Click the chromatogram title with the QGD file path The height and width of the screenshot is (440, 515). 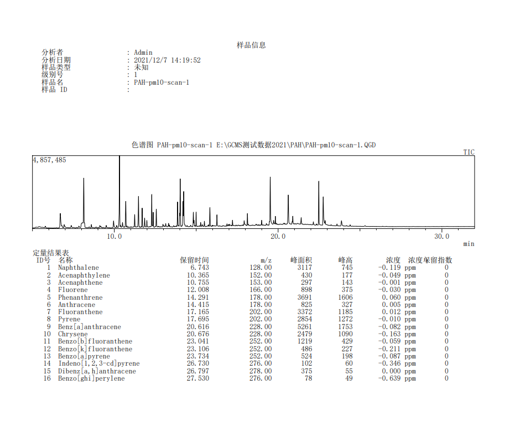(x=253, y=145)
